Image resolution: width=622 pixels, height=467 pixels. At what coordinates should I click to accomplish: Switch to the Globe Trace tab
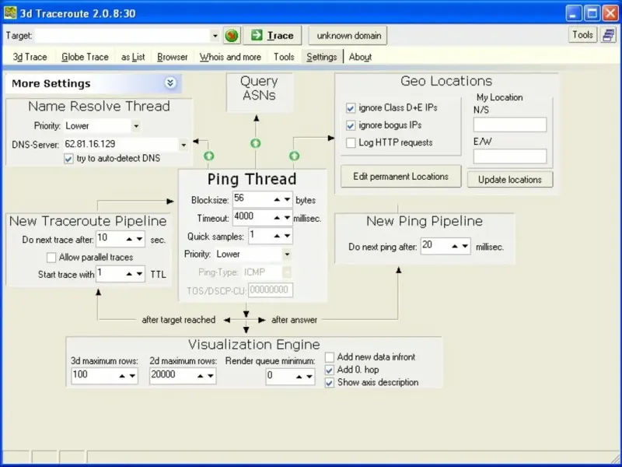85,57
